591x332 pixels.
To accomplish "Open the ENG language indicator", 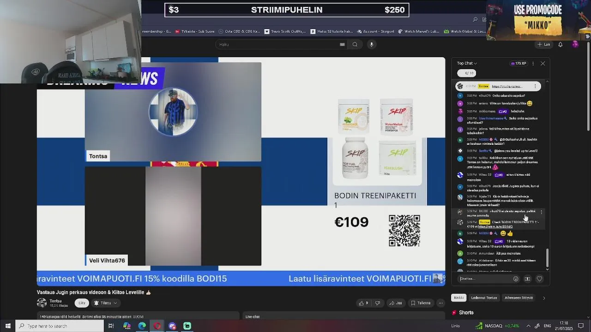I will [x=548, y=326].
